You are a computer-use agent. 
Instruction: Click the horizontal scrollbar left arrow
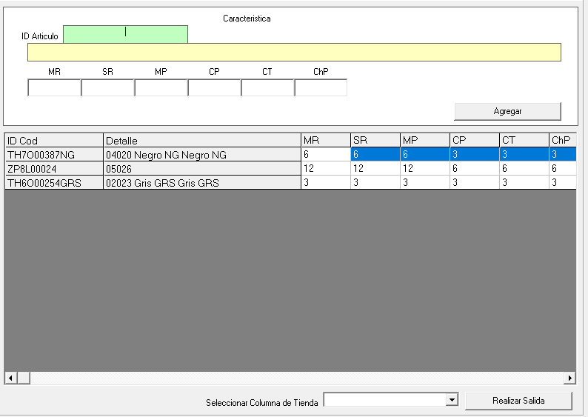[x=10, y=378]
